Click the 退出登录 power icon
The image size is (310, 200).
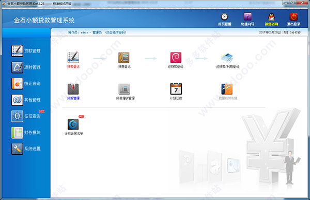tap(293, 17)
